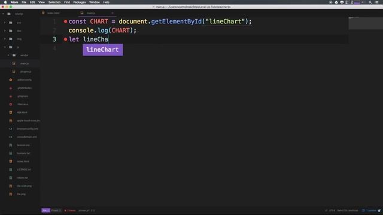
Task: Click the robots.txt file icon
Action: (x=11, y=178)
